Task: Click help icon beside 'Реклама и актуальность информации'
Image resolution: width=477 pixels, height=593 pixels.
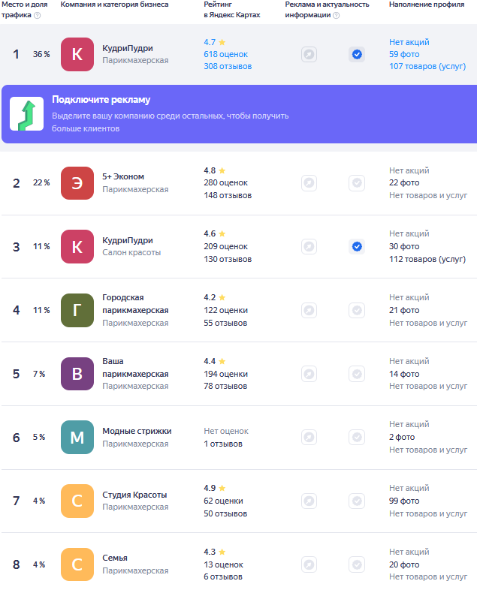Action: (336, 15)
